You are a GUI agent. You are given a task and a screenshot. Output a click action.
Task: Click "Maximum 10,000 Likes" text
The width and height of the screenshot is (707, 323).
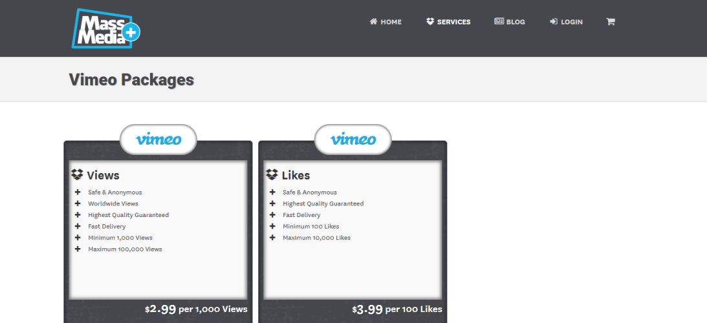pos(316,238)
